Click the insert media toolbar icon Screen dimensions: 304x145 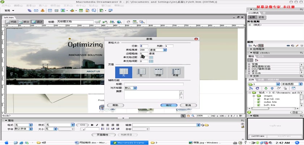click(x=72, y=11)
